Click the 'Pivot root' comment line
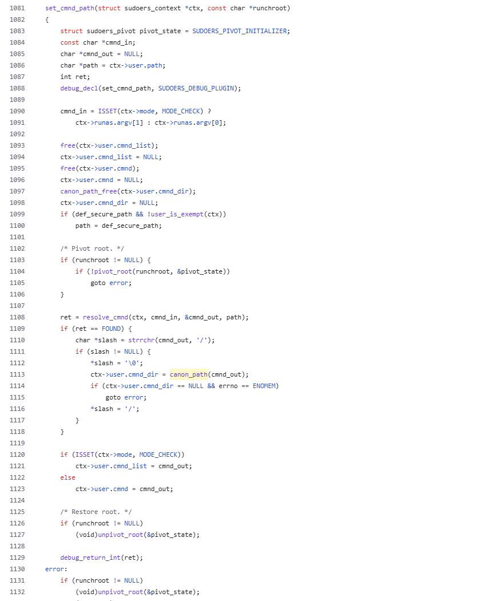Image resolution: width=481 pixels, height=601 pixels. [92, 248]
